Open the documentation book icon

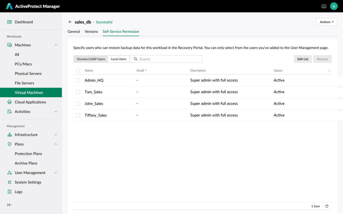coord(324,6)
